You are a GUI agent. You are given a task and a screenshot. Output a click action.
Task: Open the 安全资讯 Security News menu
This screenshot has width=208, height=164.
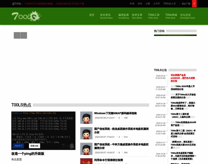point(106,16)
